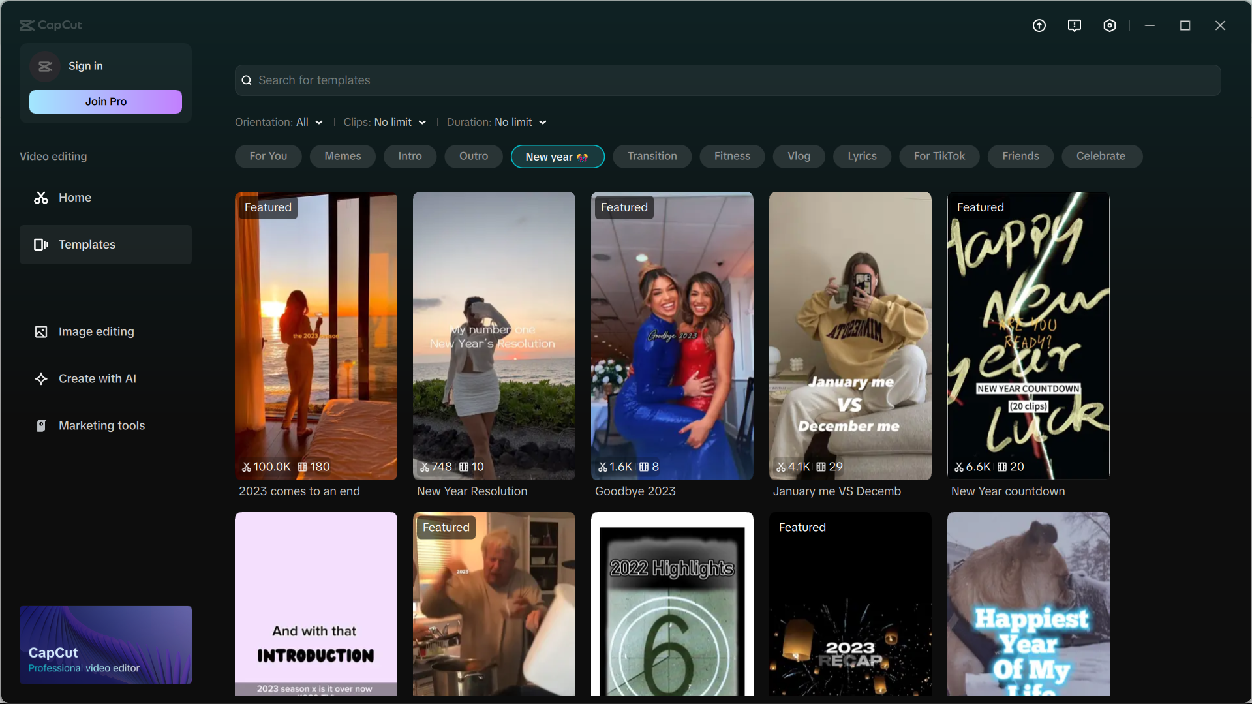Open the man in kitchen template thumbnail
The height and width of the screenshot is (704, 1252).
pyautogui.click(x=494, y=604)
